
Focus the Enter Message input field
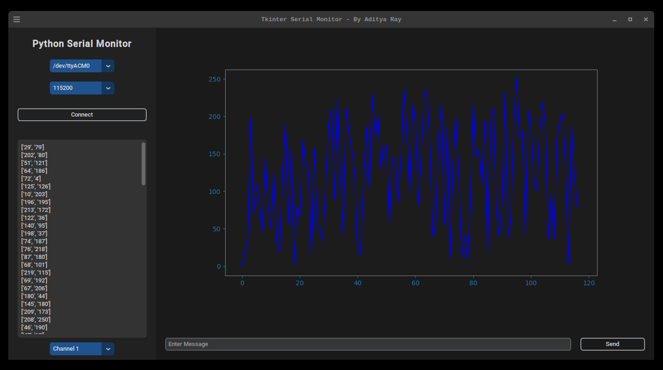(x=368, y=344)
